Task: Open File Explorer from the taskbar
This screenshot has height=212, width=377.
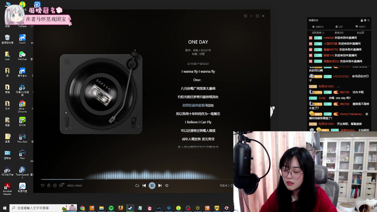Action: pyautogui.click(x=101, y=208)
